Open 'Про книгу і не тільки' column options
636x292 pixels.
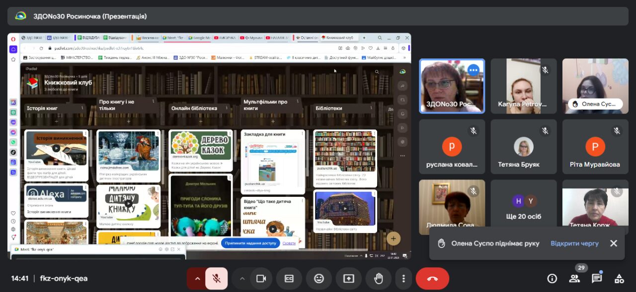[154, 102]
